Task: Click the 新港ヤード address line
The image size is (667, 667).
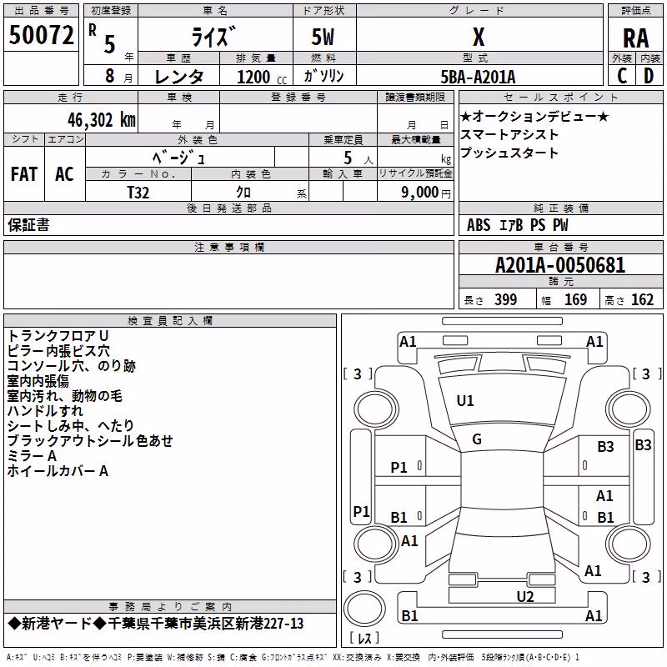Action: (156, 624)
